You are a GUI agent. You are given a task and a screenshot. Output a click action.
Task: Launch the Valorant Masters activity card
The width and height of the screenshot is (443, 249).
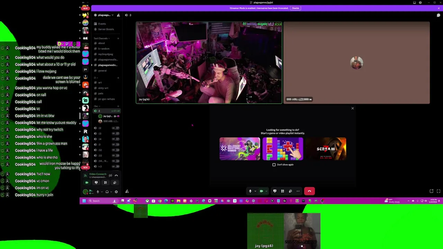click(239, 149)
